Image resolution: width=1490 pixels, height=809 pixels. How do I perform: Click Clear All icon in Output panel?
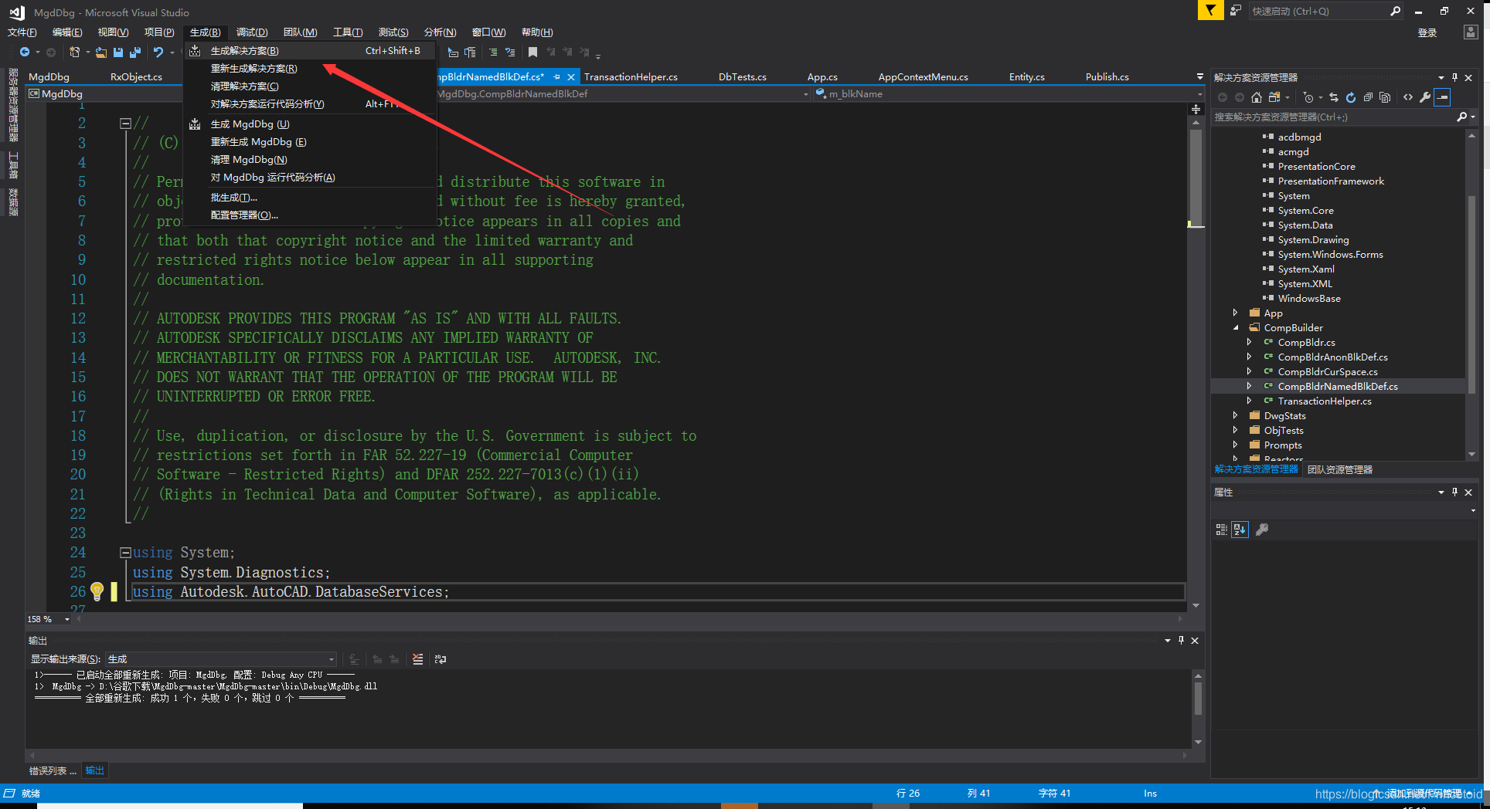click(x=418, y=659)
